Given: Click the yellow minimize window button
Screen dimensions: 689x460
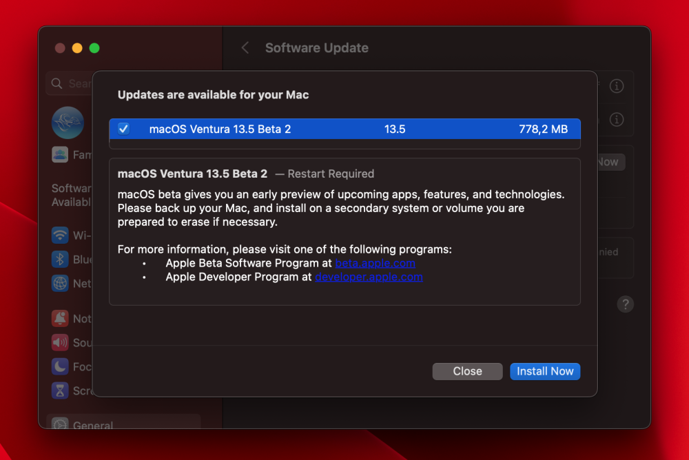Looking at the screenshot, I should coord(77,48).
